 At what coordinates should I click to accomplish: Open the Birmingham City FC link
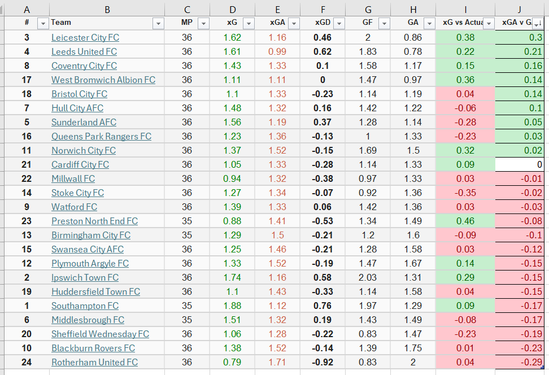pos(91,236)
